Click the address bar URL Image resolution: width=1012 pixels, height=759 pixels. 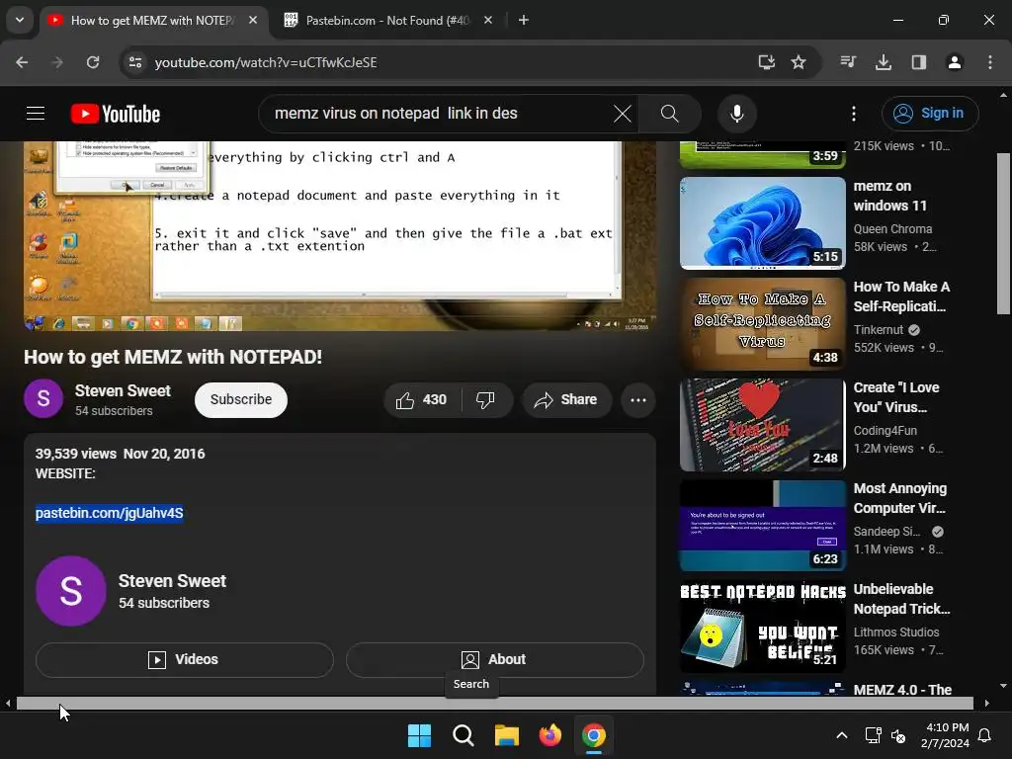(x=265, y=62)
